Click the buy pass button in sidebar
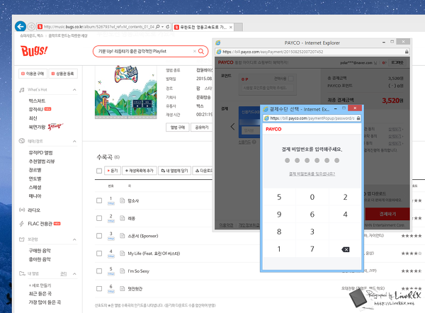This screenshot has height=313, width=425. pyautogui.click(x=33, y=74)
